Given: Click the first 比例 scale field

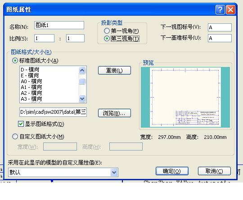Looking at the screenshot, I should (44, 38).
